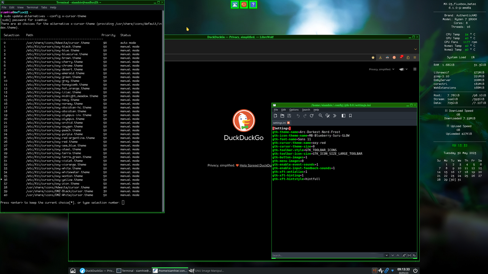This screenshot has width=488, height=274.
Task: Toggle whole word matching in search bar
Action: pyautogui.click(x=409, y=255)
